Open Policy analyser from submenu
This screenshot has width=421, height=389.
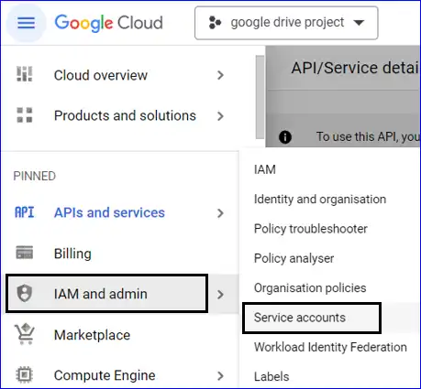pos(294,258)
